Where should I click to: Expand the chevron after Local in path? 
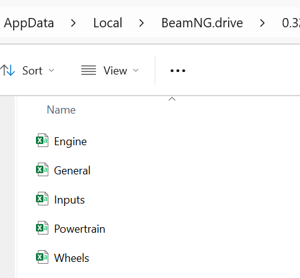141,23
